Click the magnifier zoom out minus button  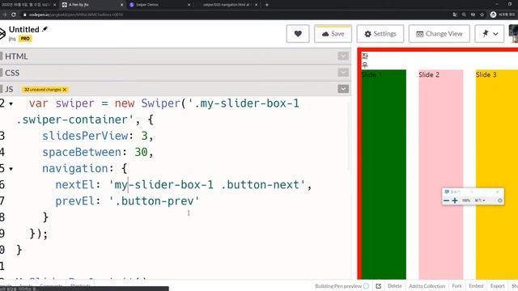click(x=446, y=200)
